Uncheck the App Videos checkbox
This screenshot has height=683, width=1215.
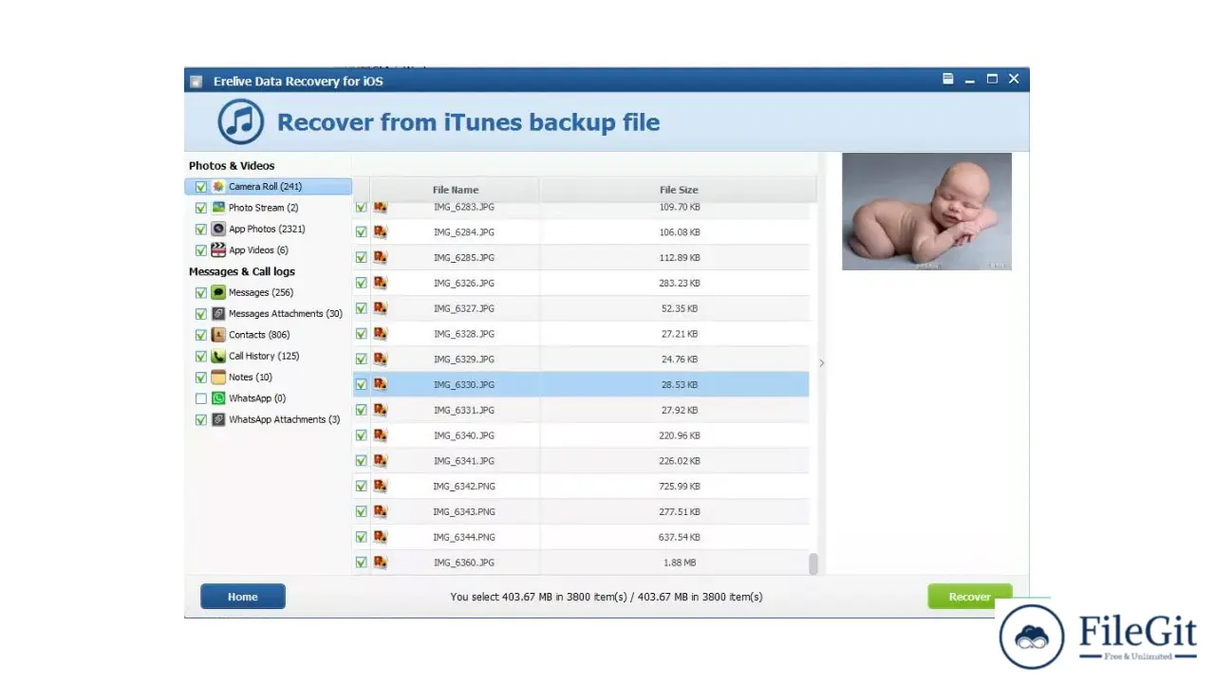200,250
